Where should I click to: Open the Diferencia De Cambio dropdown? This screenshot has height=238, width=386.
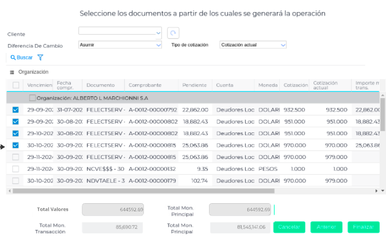click(x=158, y=45)
